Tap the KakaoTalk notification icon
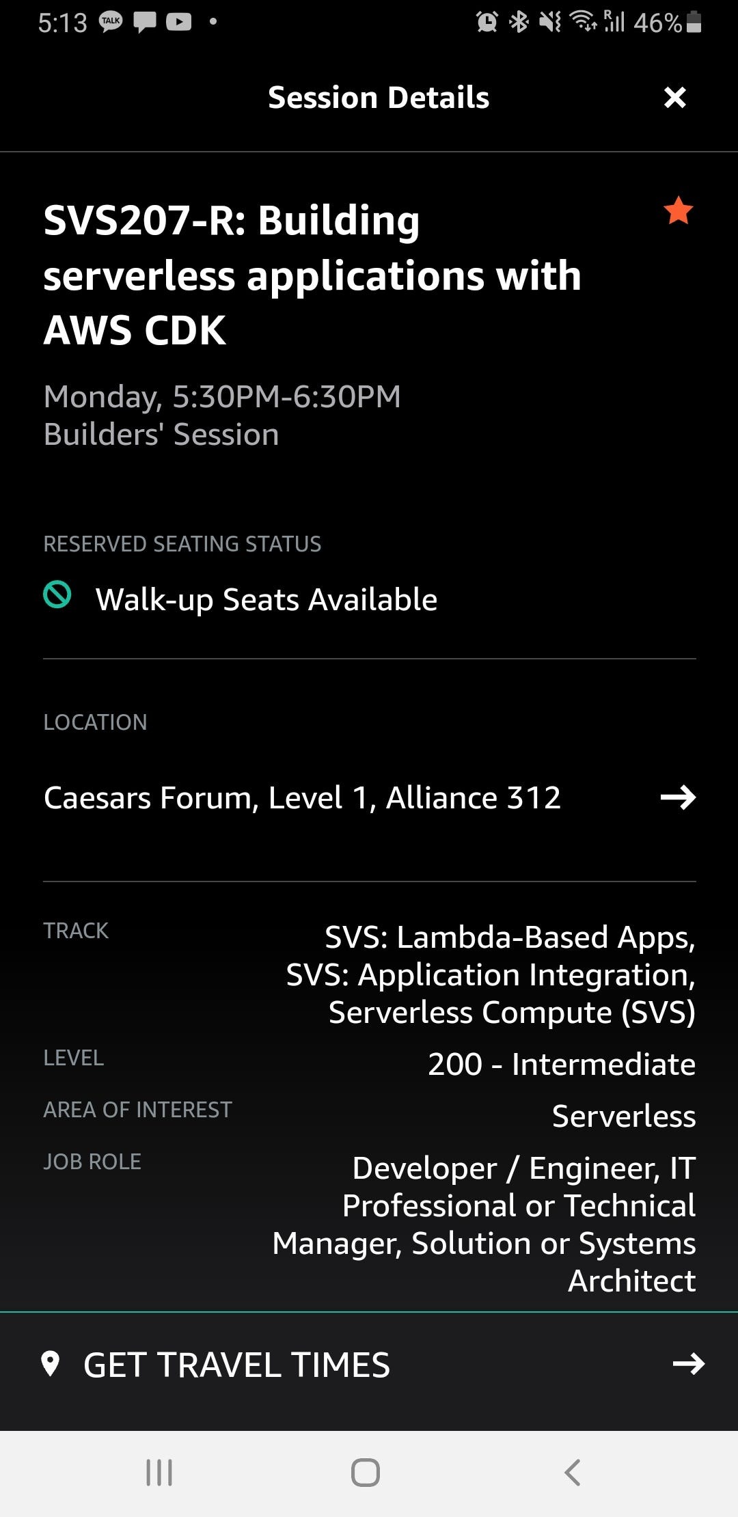Screen dimensions: 738x1517 click(x=111, y=22)
